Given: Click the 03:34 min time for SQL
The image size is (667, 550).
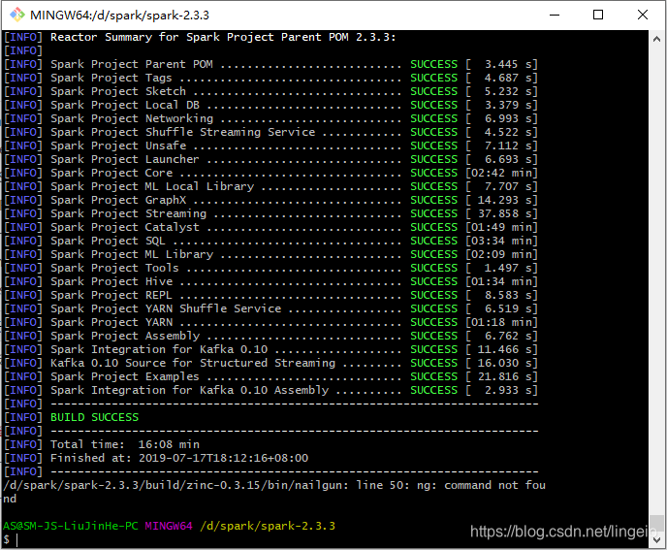Looking at the screenshot, I should point(501,242).
